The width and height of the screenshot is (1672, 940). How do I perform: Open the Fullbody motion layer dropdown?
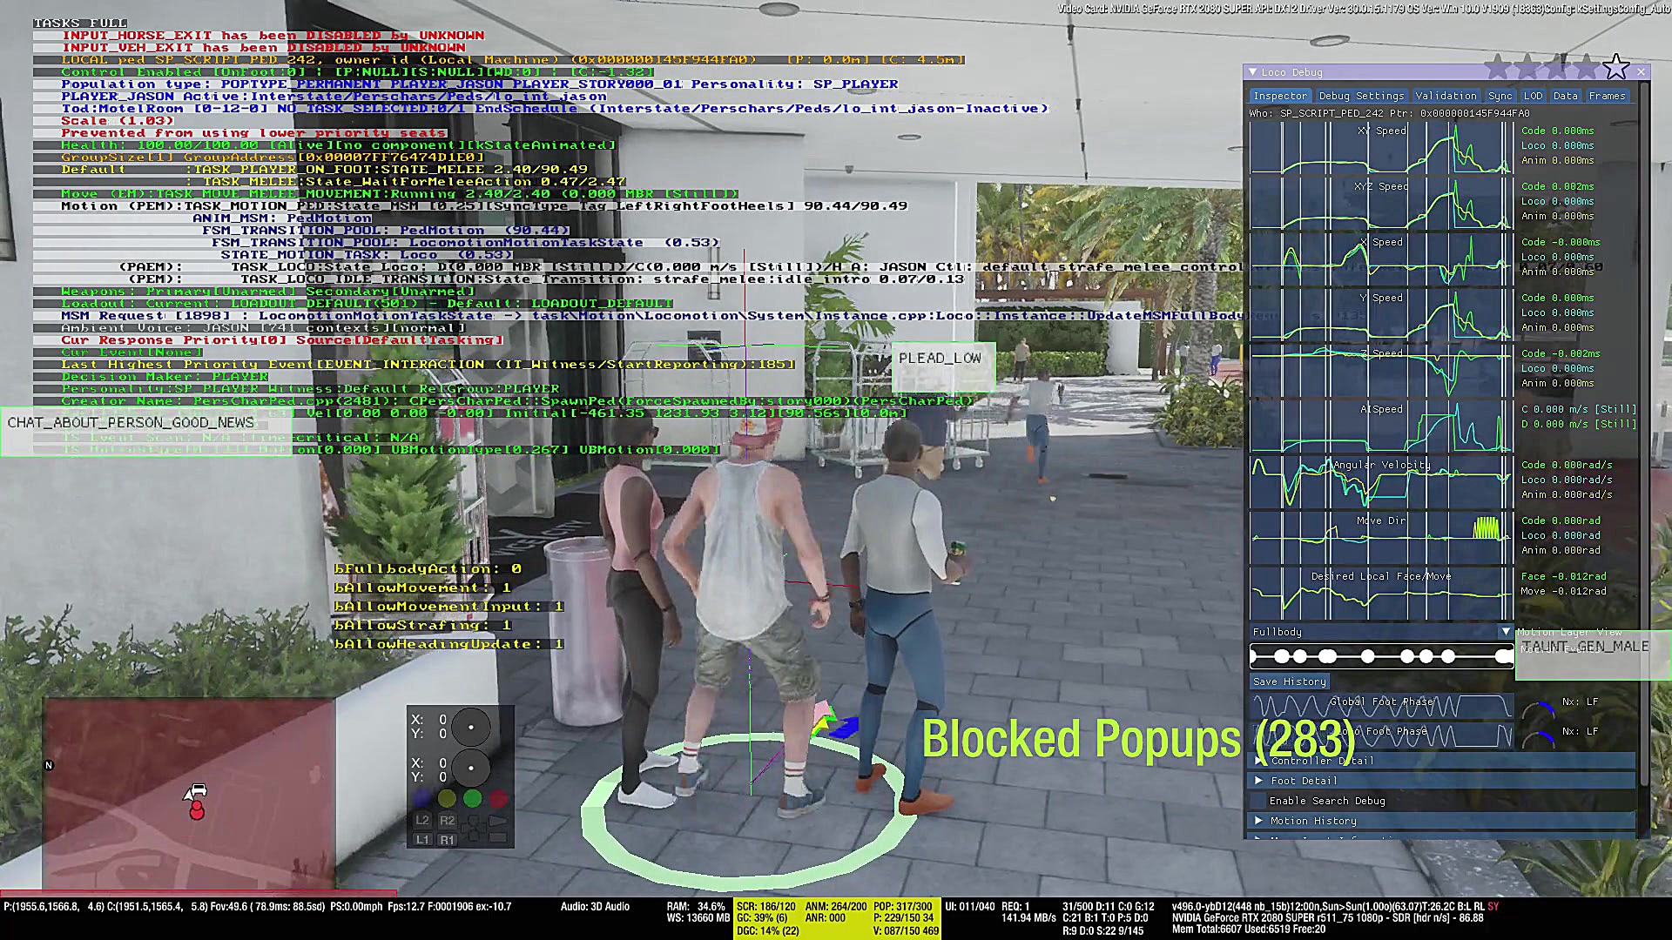click(1381, 632)
